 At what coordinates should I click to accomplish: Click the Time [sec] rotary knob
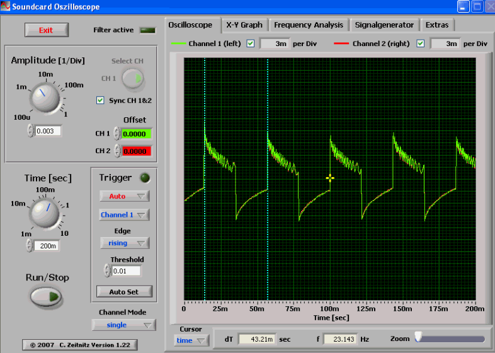(x=44, y=213)
